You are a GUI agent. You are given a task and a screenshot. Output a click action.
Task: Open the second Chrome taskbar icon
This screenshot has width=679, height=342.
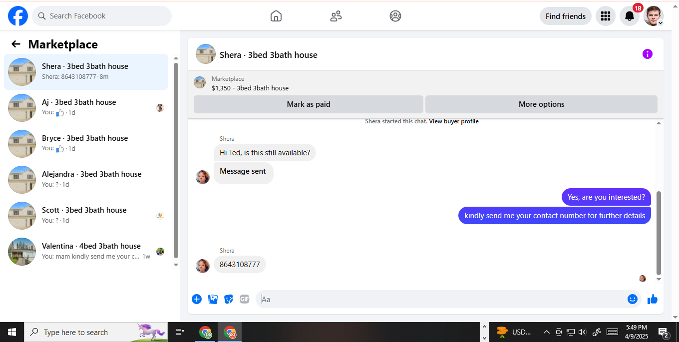coord(230,332)
